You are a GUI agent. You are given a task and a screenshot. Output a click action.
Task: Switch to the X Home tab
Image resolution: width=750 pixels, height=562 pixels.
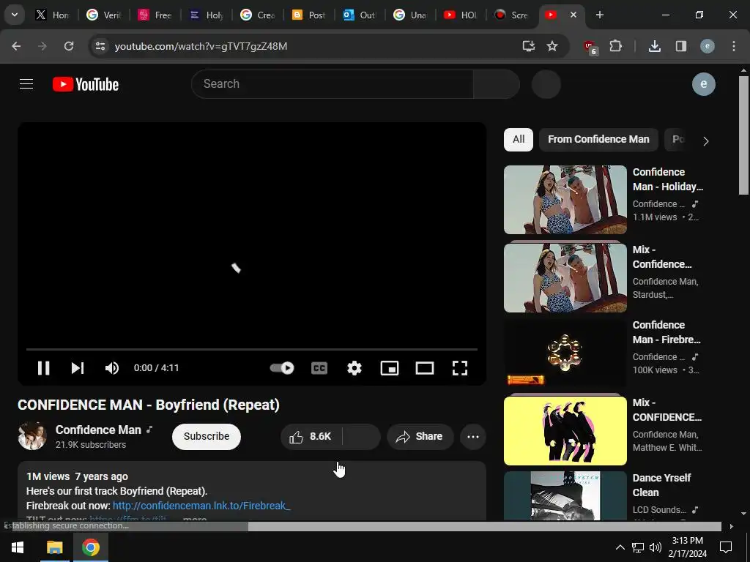tap(53, 15)
